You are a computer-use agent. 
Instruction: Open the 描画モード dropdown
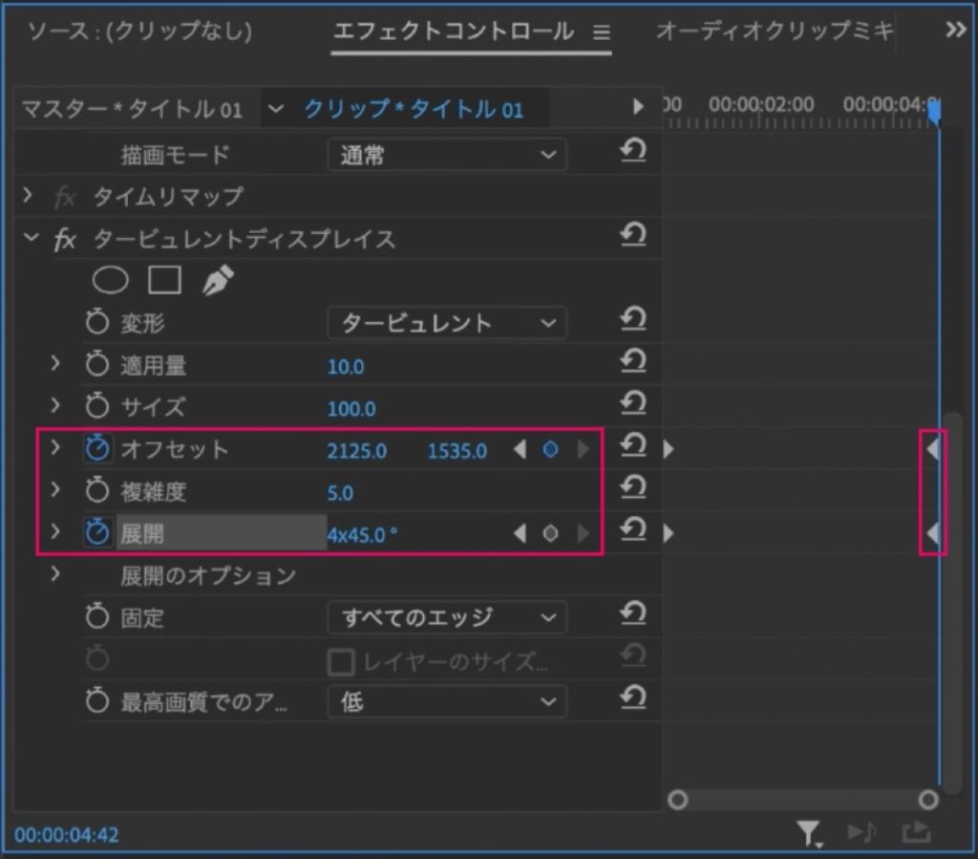coord(447,155)
